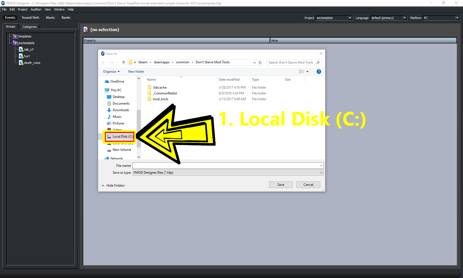Cancel the Save As dialog
Screen dimensions: 463x278
coord(308,185)
